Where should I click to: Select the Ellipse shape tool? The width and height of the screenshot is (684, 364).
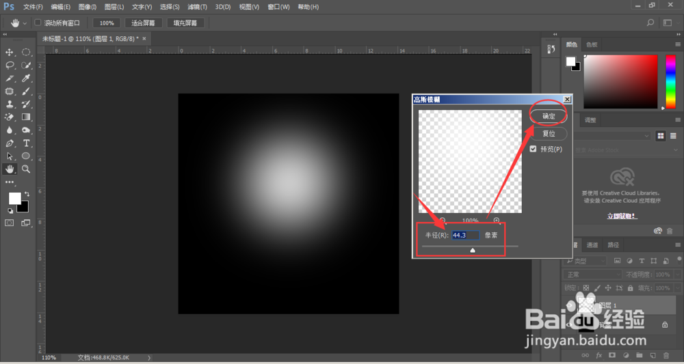point(26,156)
